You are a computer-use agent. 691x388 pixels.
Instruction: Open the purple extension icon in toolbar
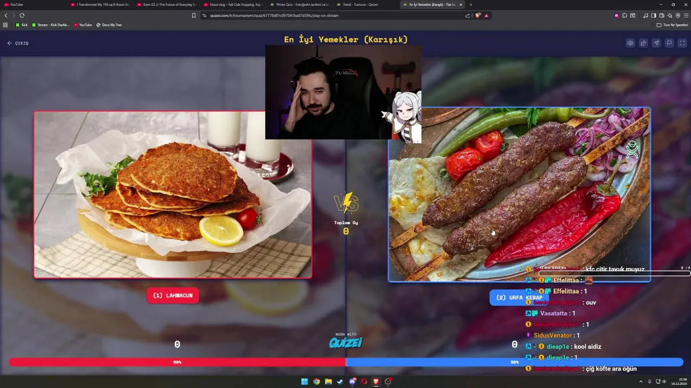click(617, 16)
